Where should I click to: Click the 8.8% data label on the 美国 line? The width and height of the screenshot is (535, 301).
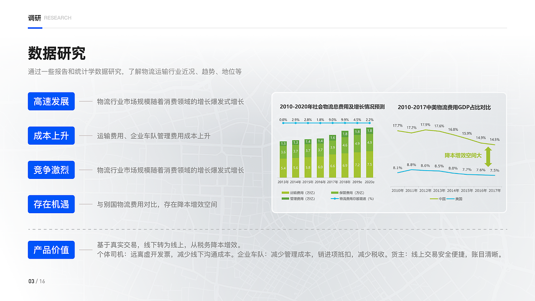click(x=411, y=165)
